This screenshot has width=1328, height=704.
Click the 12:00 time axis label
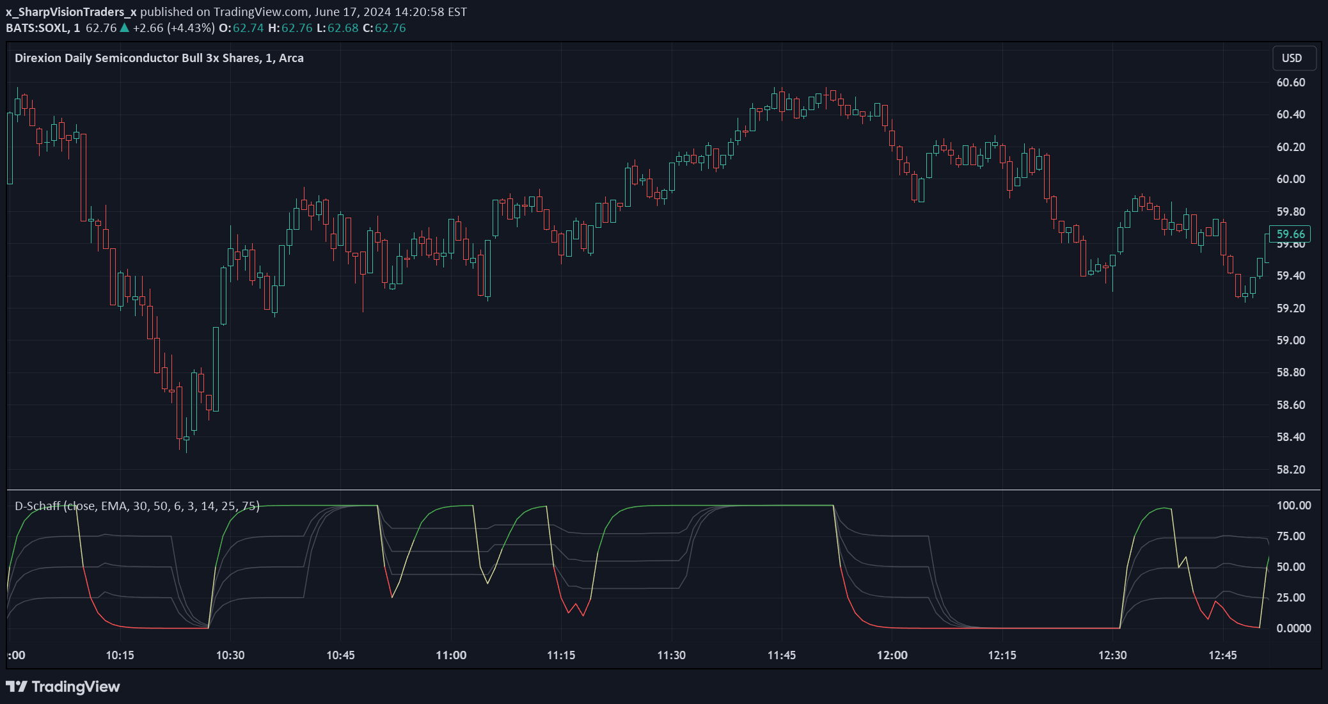pos(892,655)
